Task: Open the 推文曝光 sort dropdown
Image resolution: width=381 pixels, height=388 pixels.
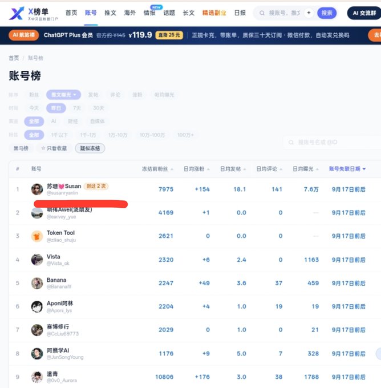Action: click(63, 95)
